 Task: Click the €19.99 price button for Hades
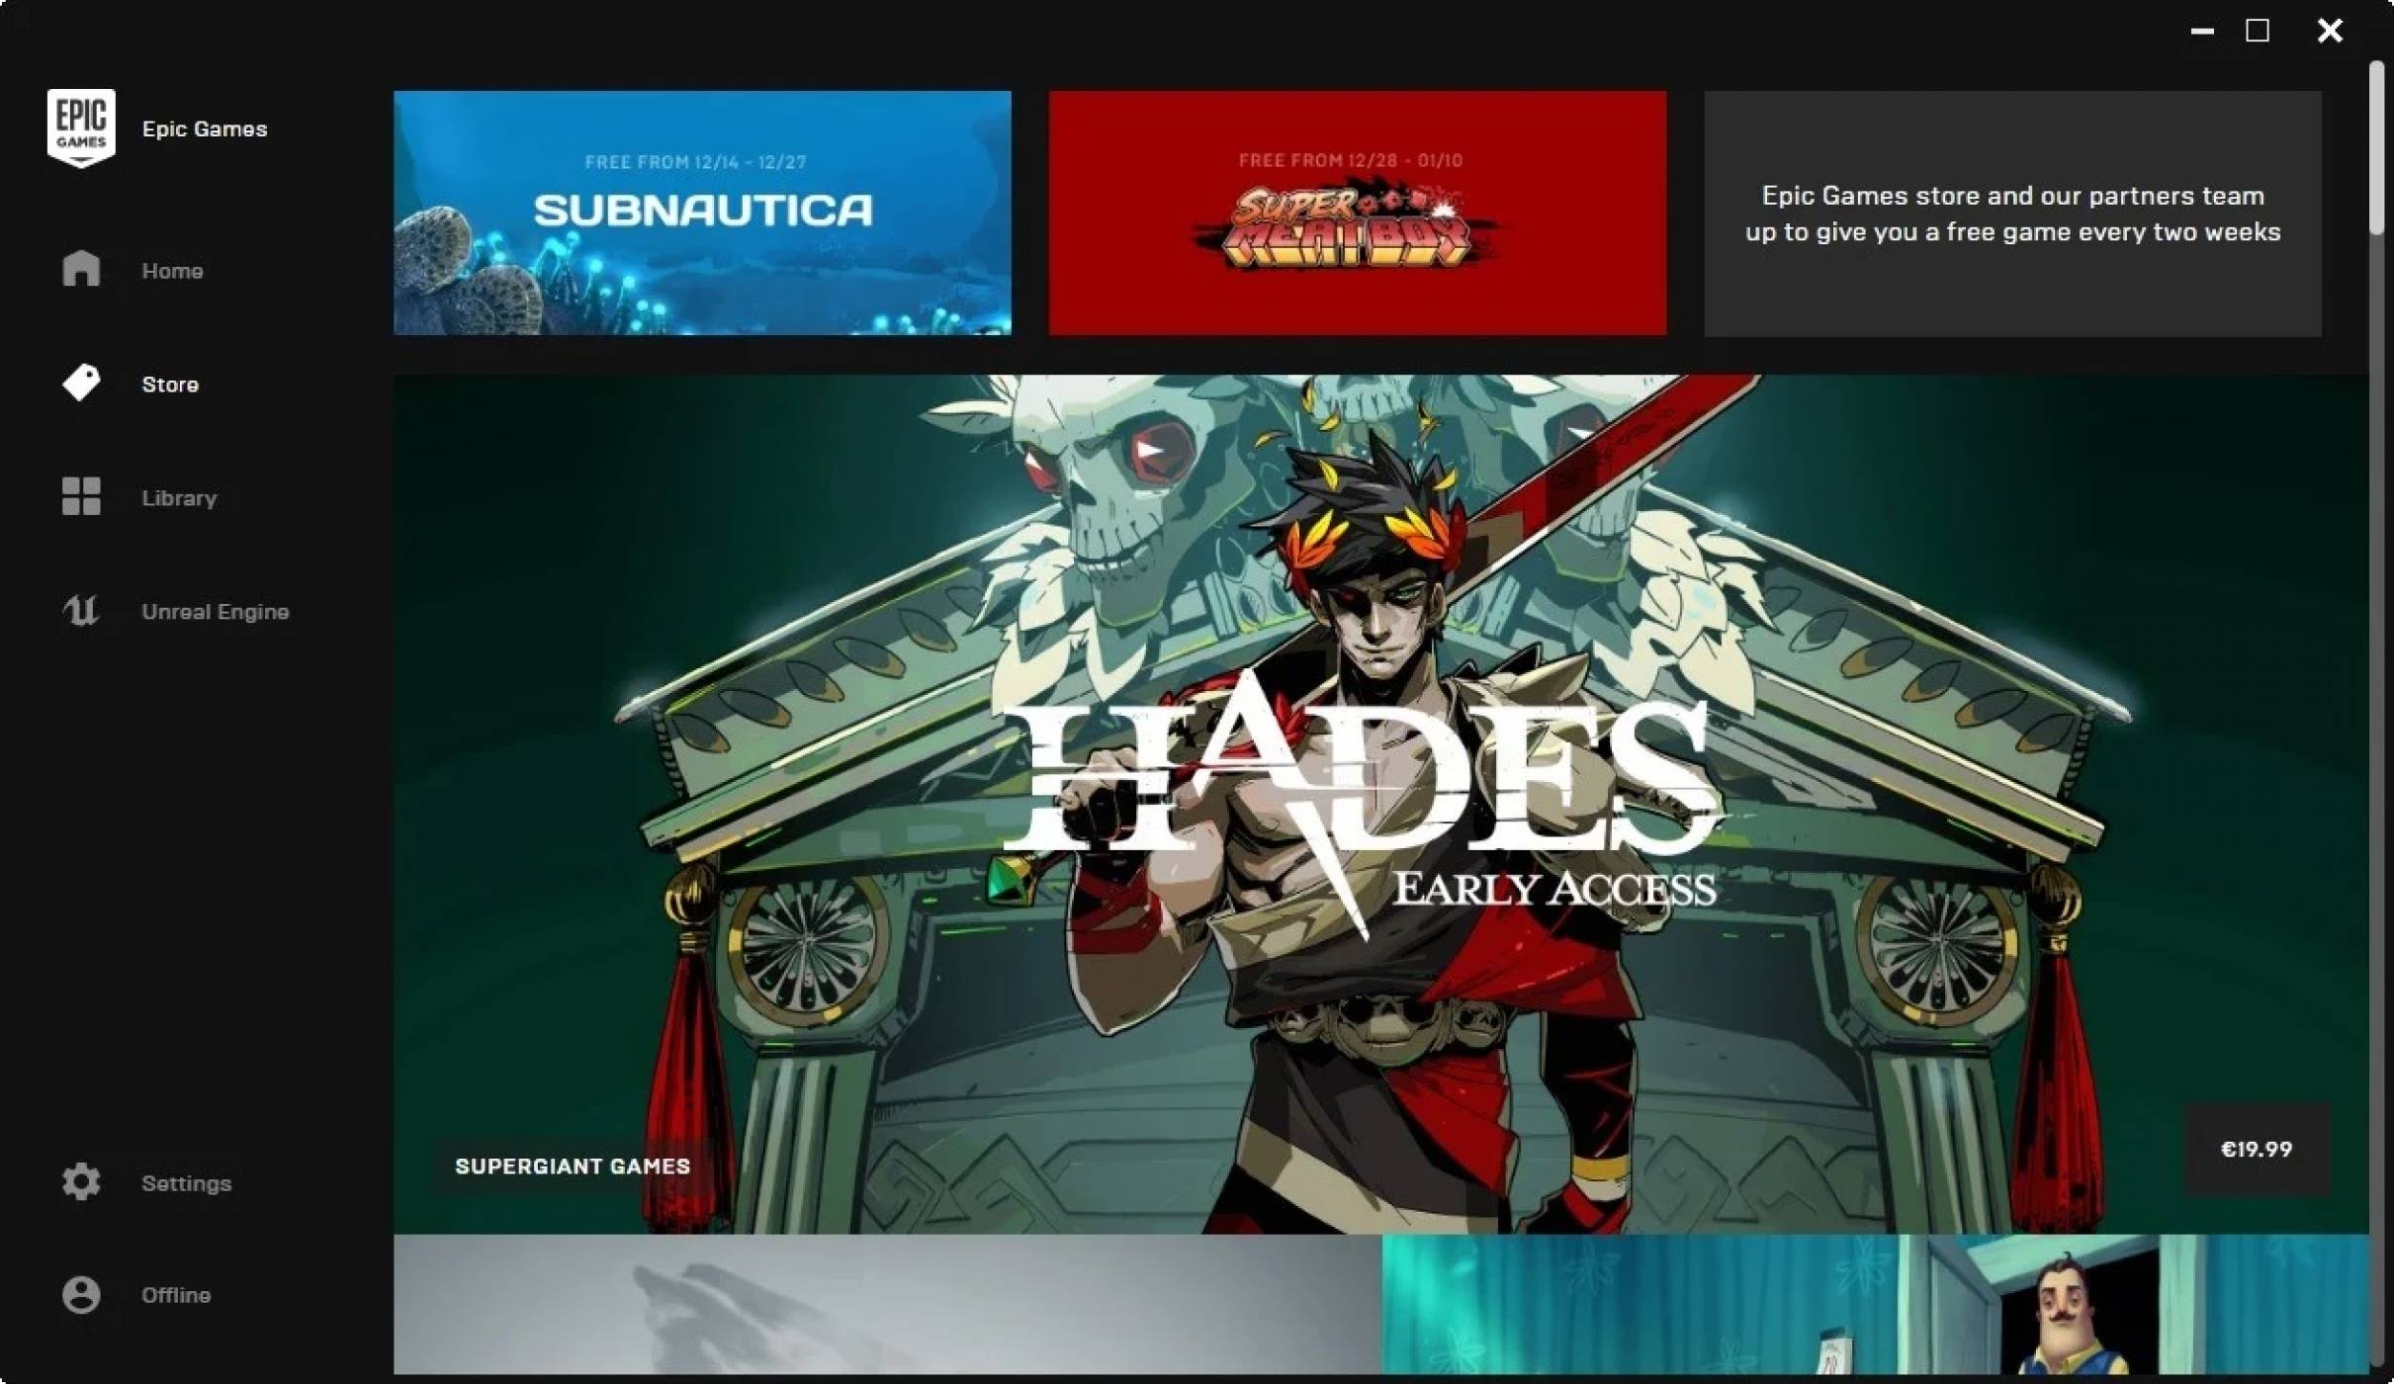[x=2257, y=1150]
